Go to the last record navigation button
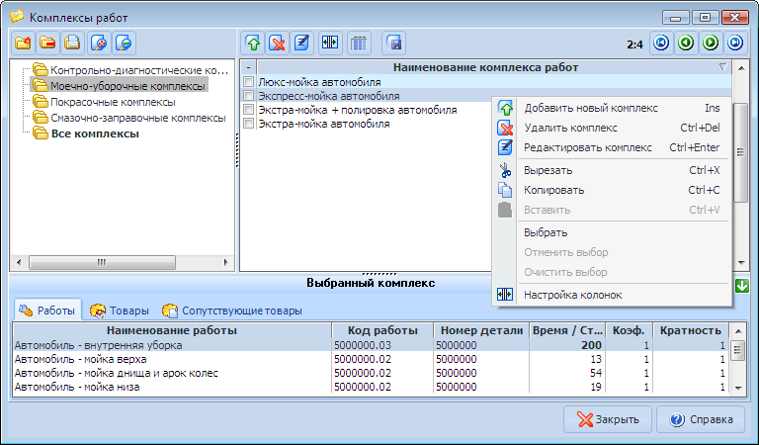This screenshot has width=759, height=445. click(734, 43)
